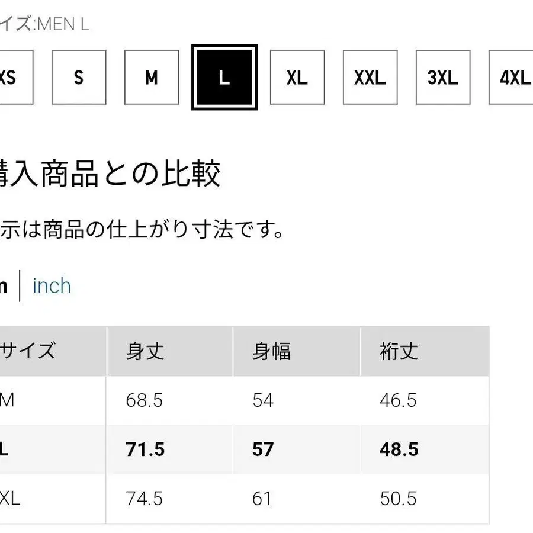
Task: Switch to size XL in the selector
Action: click(x=297, y=78)
